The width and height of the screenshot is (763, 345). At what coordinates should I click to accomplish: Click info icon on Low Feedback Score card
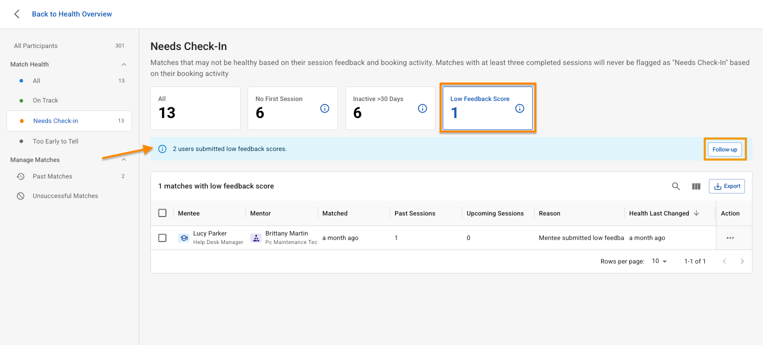(520, 108)
